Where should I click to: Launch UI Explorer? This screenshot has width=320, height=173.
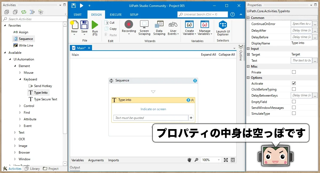tap(223, 28)
